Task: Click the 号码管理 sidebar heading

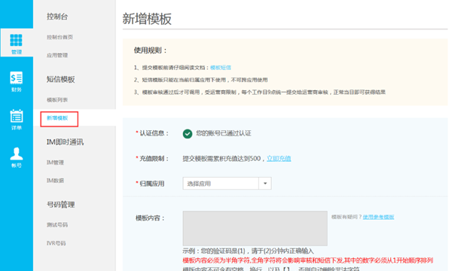Action: point(60,205)
